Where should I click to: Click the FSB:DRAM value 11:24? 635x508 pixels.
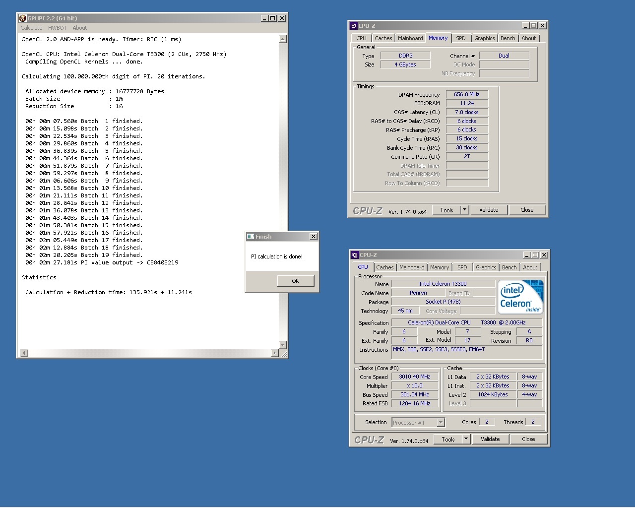(467, 103)
